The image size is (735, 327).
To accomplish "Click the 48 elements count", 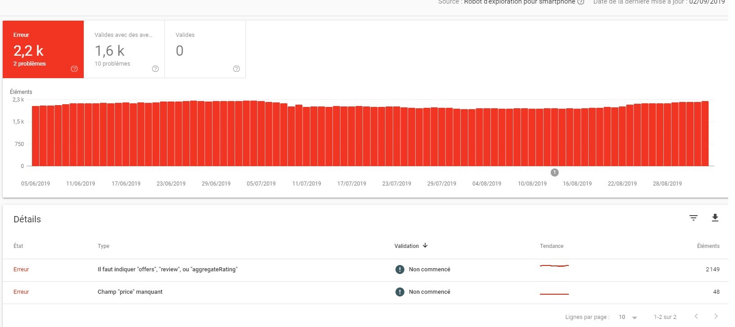I will coord(716,292).
